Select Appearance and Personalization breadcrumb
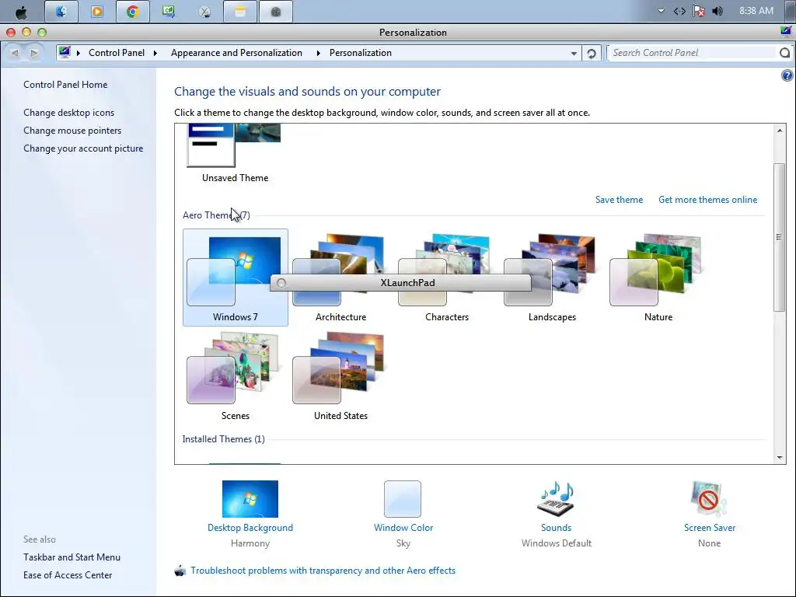 [236, 53]
